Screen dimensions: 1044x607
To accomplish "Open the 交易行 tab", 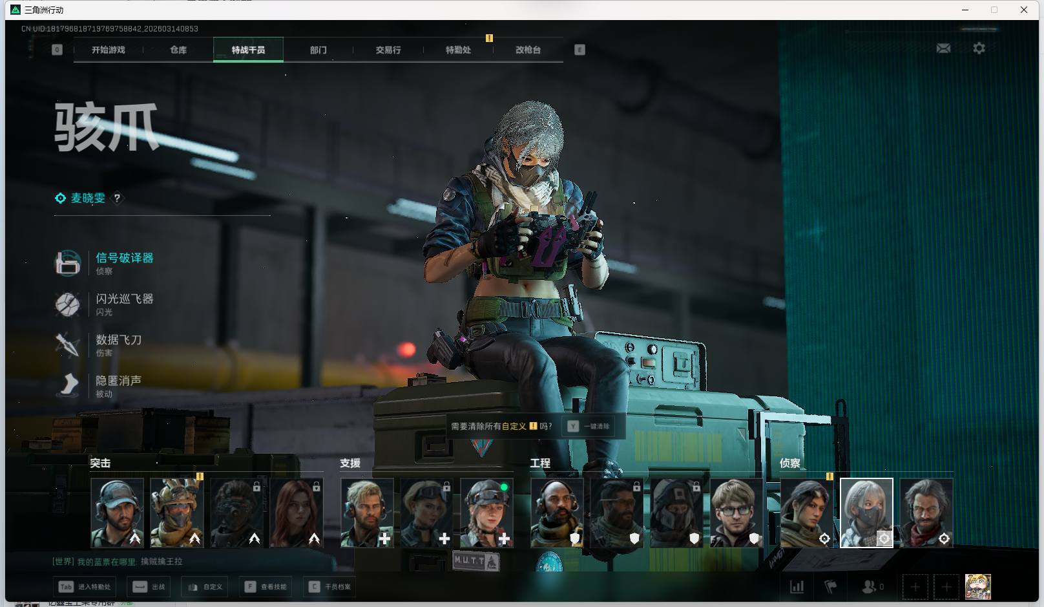I will tap(388, 50).
